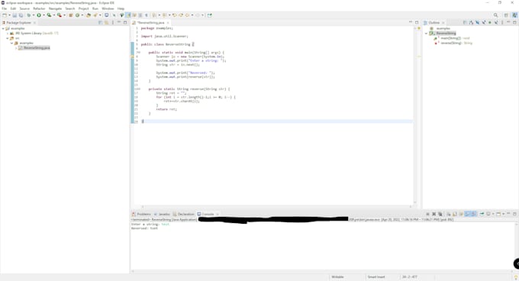The height and width of the screenshot is (281, 519).
Task: Click the New file toolbar icon
Action: (5, 15)
